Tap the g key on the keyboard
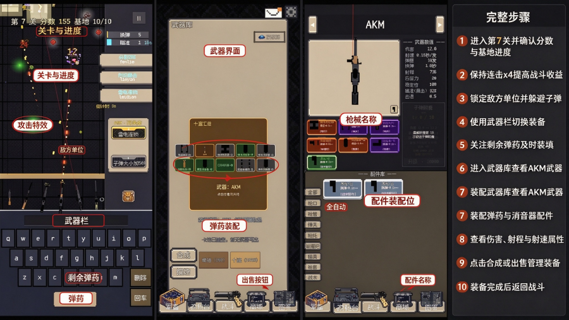Viewport: 569px width, 320px height. coord(76,258)
